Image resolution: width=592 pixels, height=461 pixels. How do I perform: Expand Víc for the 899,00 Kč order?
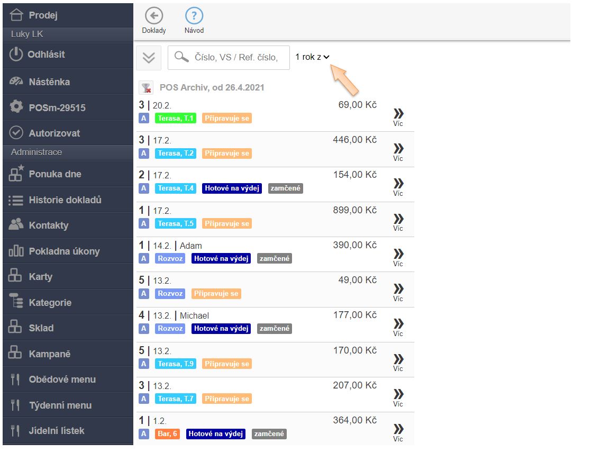pos(398,222)
